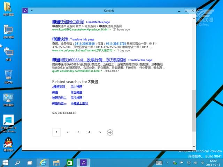223x167 pixels.
Task: Open This PC desktop icon
Action: coord(8,32)
